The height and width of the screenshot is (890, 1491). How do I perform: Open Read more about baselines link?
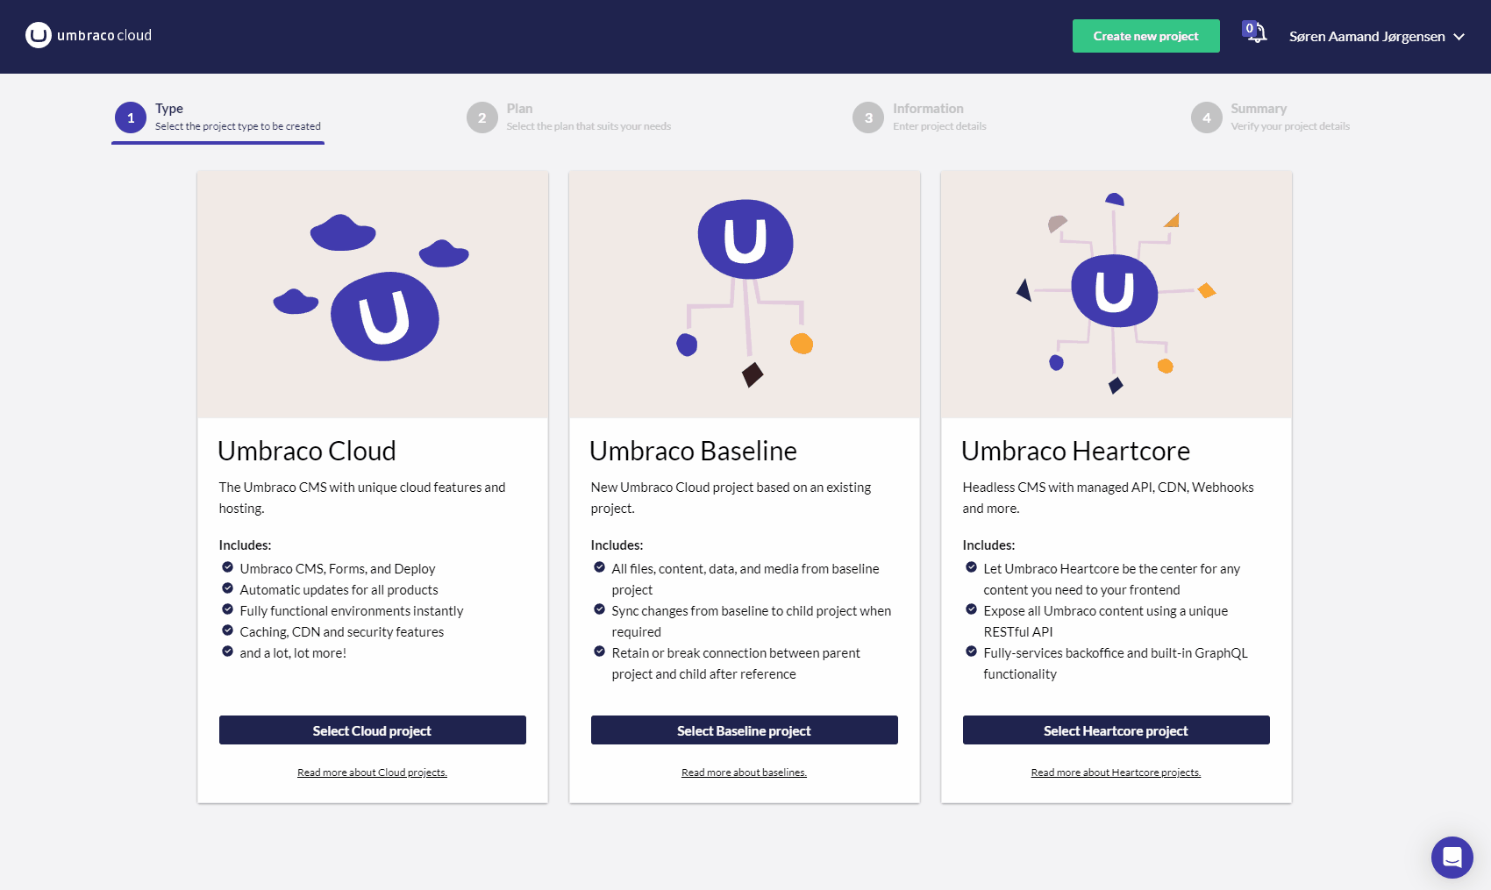tap(744, 773)
